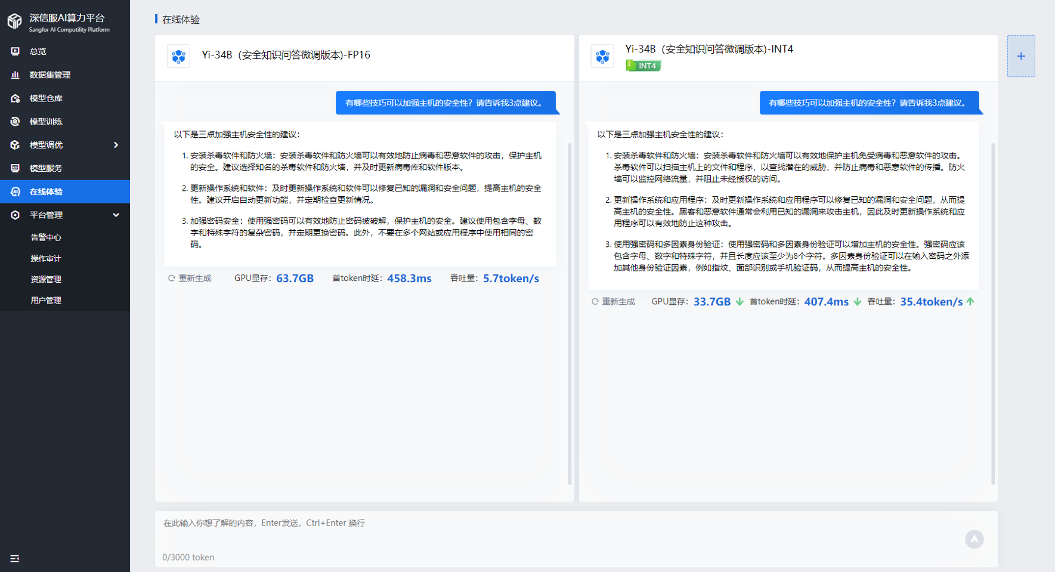
Task: Click the 407.4ms latency value
Action: 826,302
